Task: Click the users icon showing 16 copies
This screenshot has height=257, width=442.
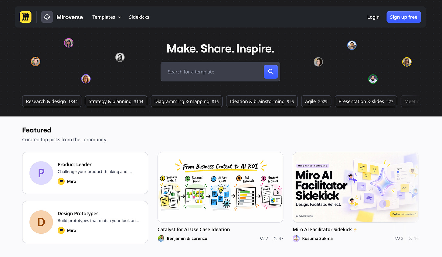Action: coord(410,239)
